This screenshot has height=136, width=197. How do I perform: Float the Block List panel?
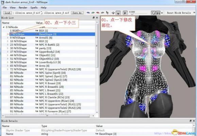94,18
